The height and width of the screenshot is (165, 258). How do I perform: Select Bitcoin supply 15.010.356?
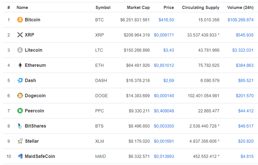tap(209, 20)
